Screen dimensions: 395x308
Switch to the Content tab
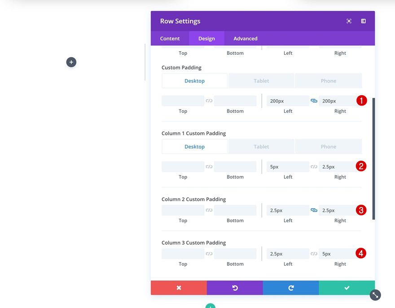170,38
